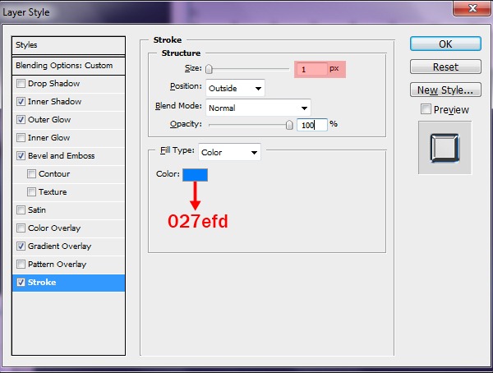
Task: Open the Inner Shadow settings label
Action: click(x=54, y=102)
